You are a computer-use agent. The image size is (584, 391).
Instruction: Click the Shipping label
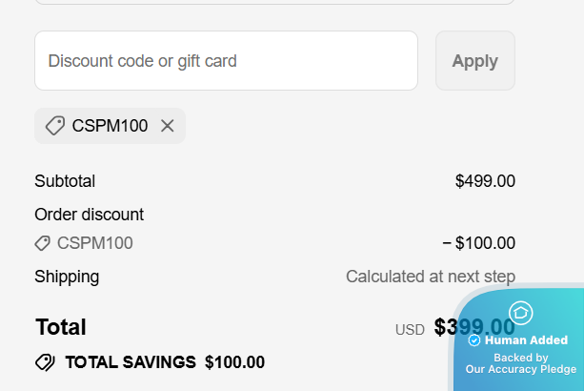pos(67,278)
